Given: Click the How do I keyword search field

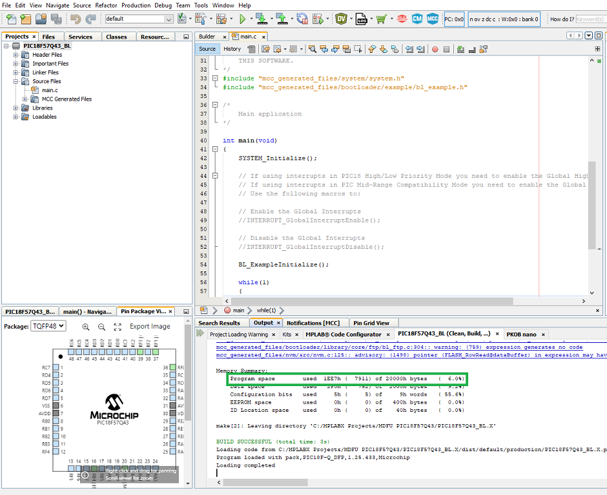Looking at the screenshot, I should point(590,19).
